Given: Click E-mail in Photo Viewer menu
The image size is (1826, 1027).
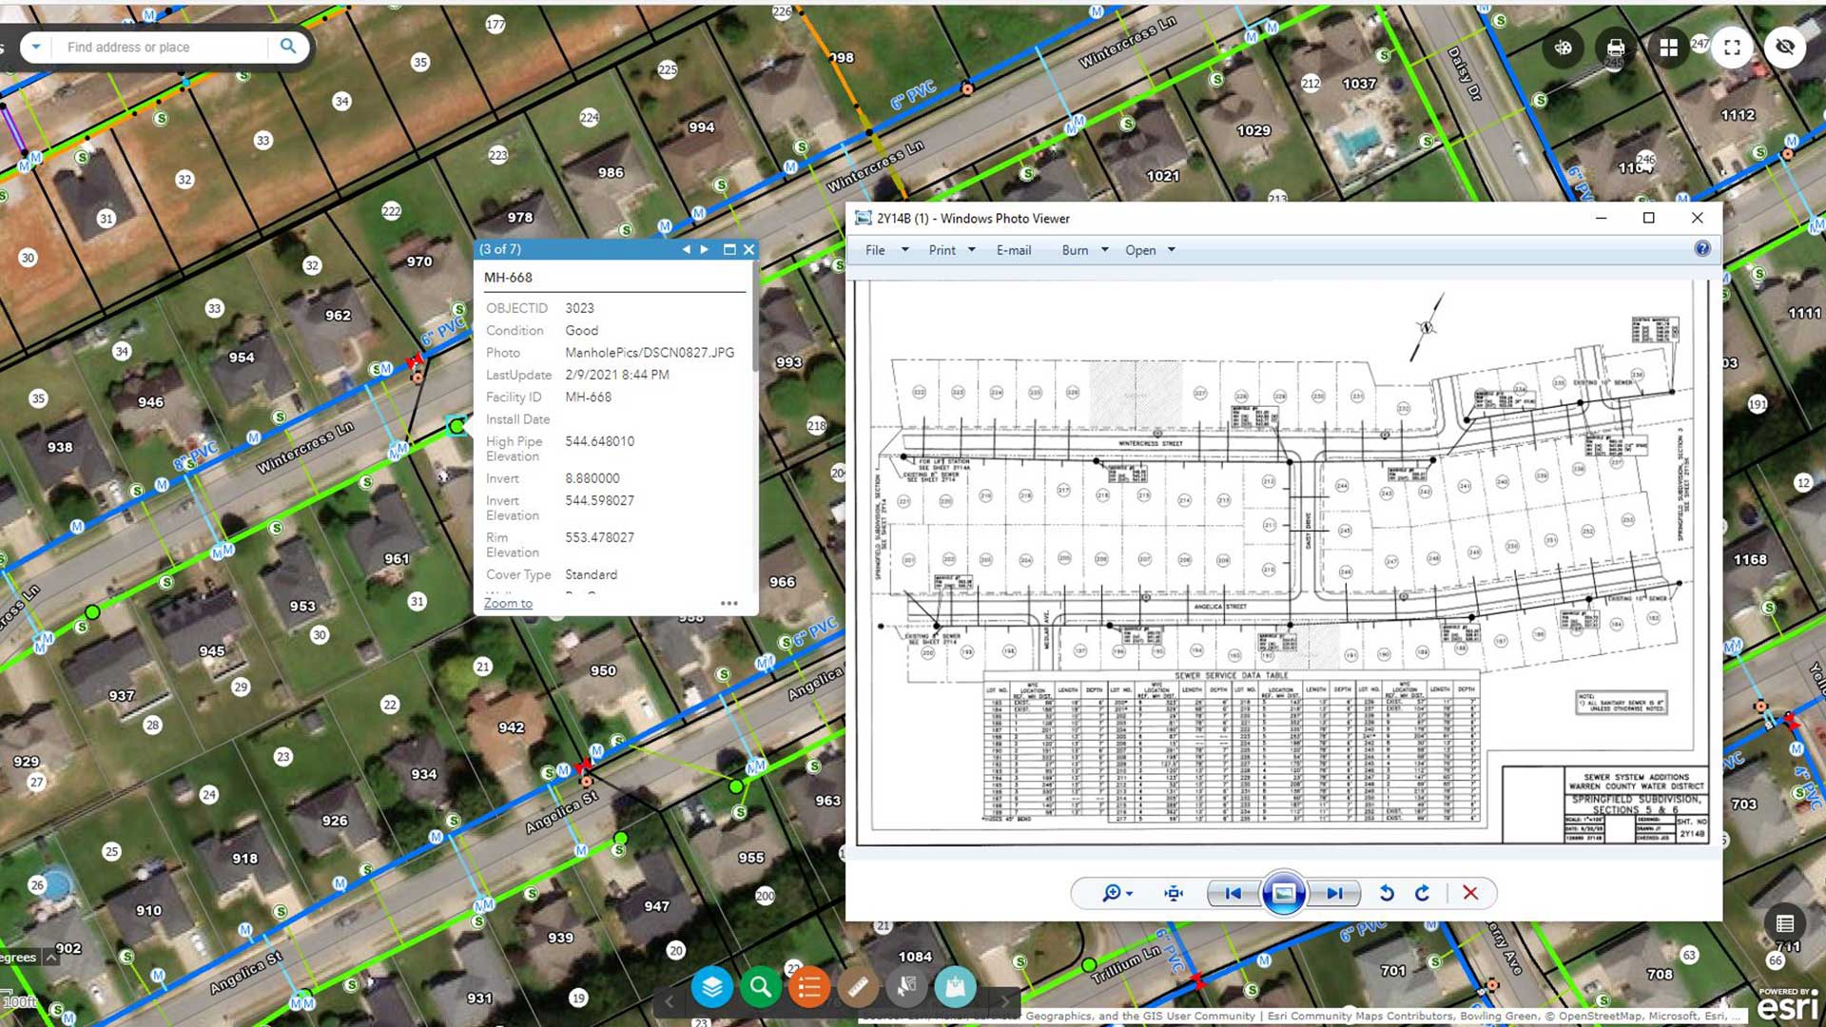Looking at the screenshot, I should coord(1013,250).
